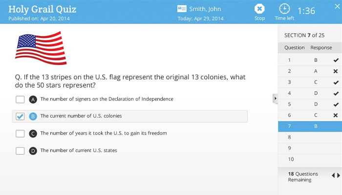
Task: Check the box for answer A
Action: (x=20, y=99)
